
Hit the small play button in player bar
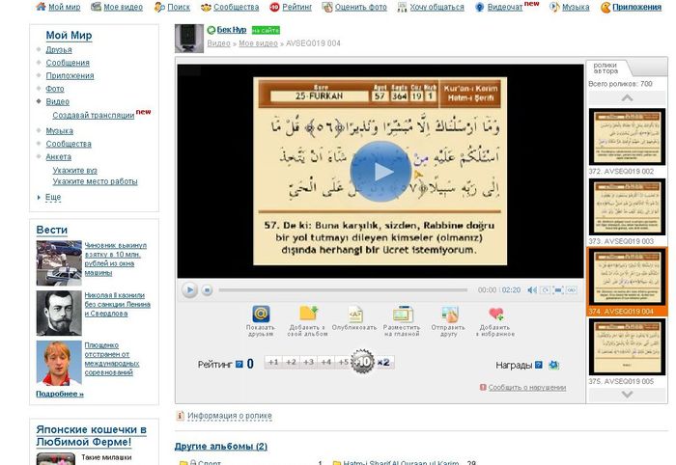189,289
